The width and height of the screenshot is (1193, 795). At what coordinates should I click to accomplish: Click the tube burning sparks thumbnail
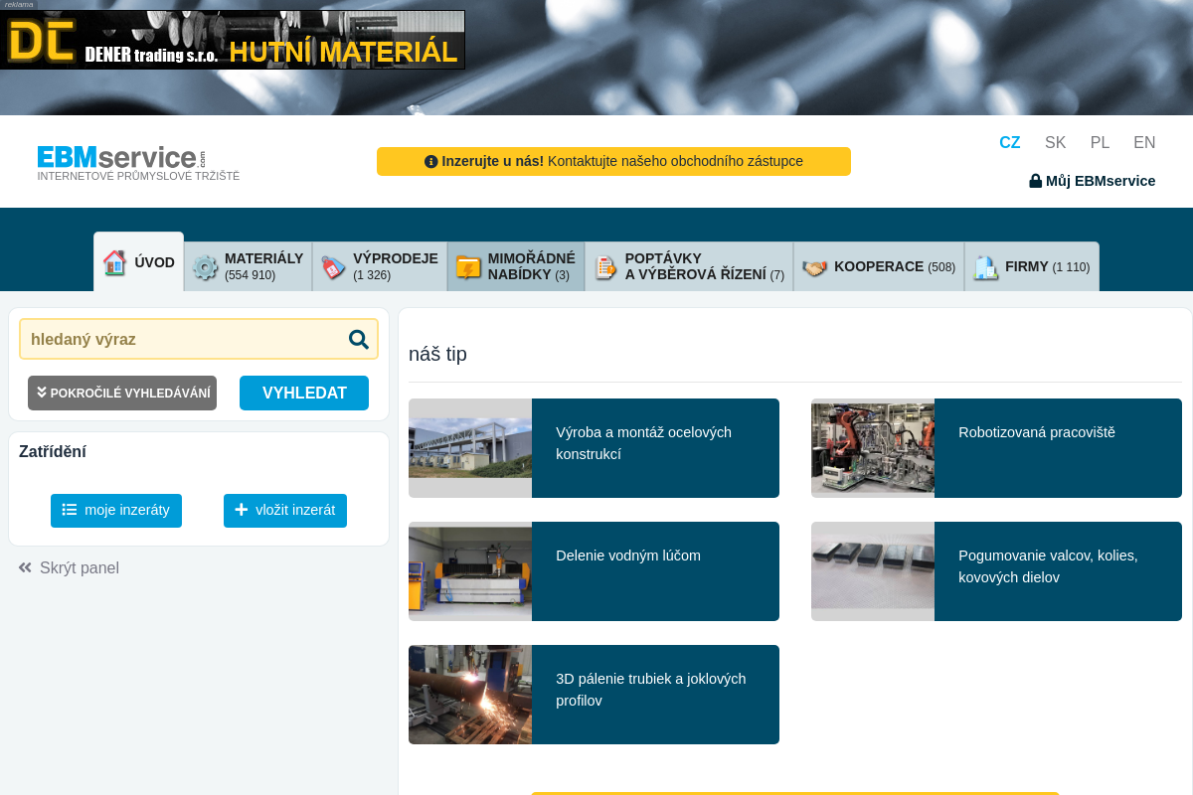(470, 695)
